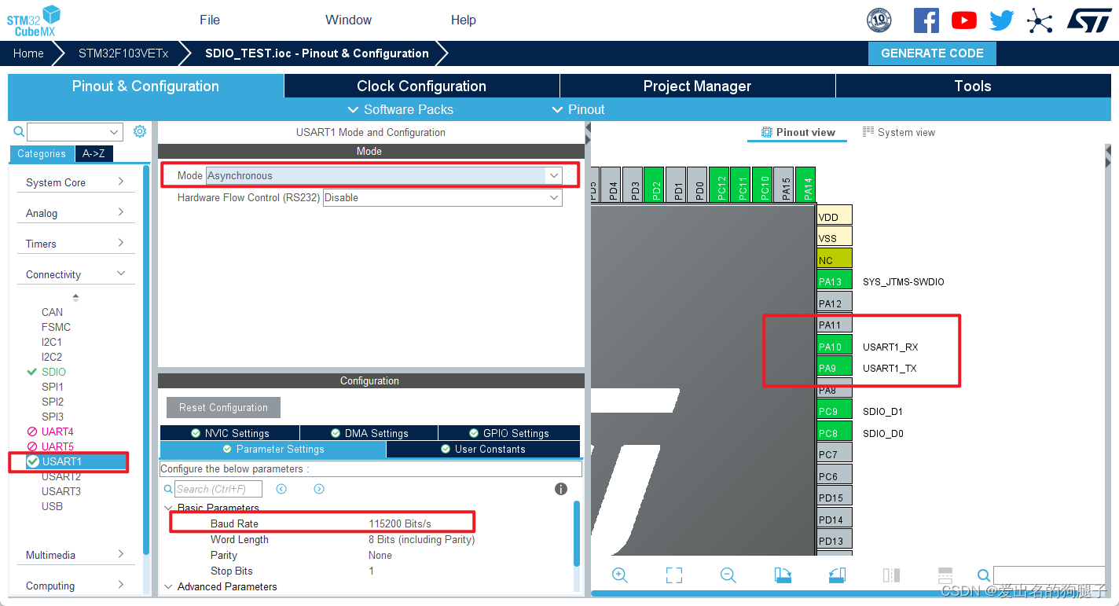Collapse the Basic Parameters group
Screen dimensions: 1119x606
(x=168, y=508)
